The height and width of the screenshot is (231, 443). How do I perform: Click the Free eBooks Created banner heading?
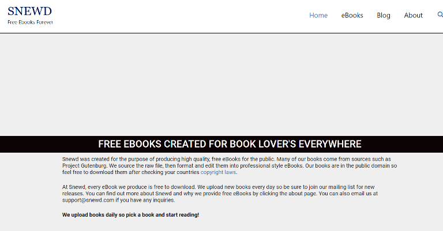[230, 144]
